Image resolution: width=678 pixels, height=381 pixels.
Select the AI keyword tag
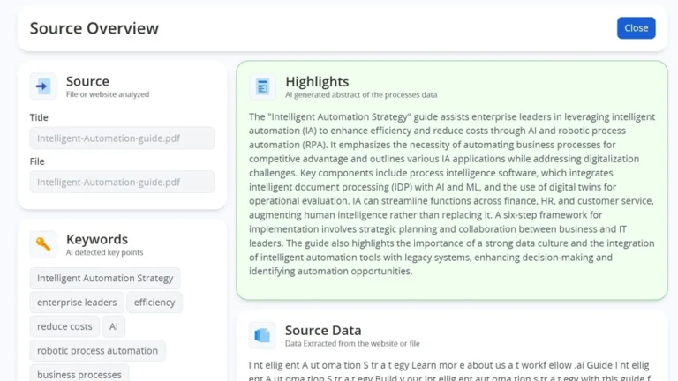[113, 326]
